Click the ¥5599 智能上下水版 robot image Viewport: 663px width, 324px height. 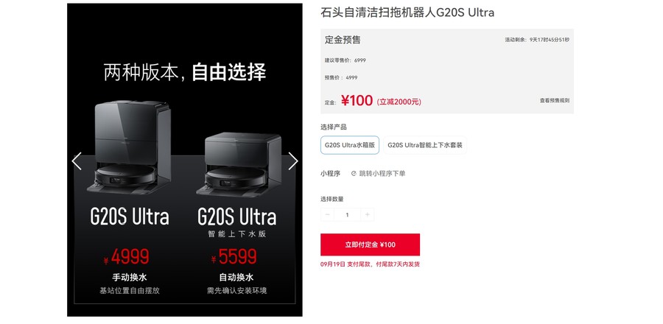pos(239,165)
